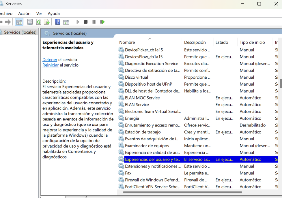
Task: Select gear icon of Diagnostic Execution Service
Action: pos(122,63)
